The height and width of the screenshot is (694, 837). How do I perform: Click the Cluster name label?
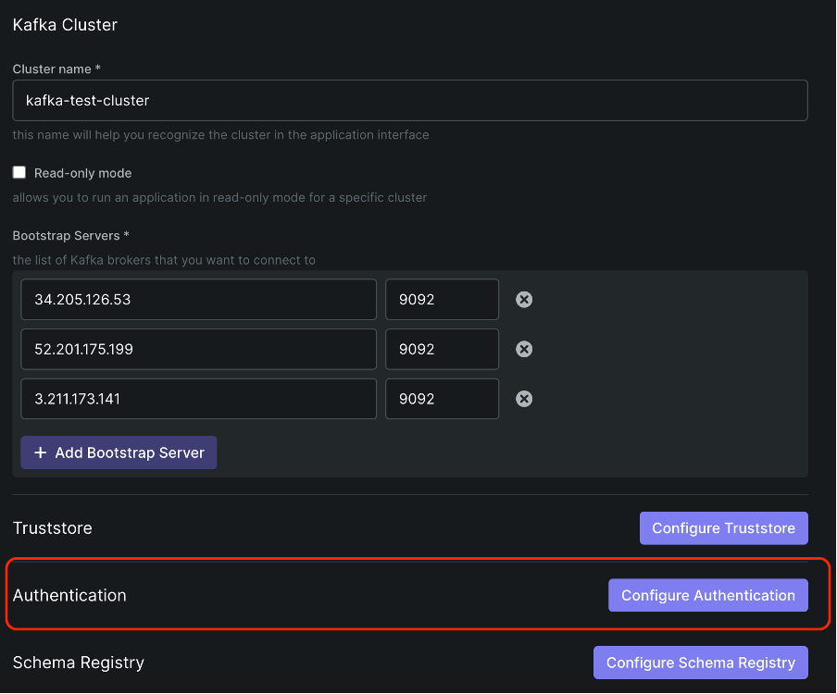click(56, 68)
